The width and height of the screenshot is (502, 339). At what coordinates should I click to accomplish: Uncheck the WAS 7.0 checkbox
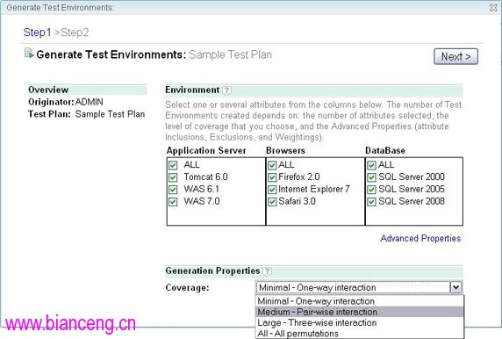click(x=173, y=201)
